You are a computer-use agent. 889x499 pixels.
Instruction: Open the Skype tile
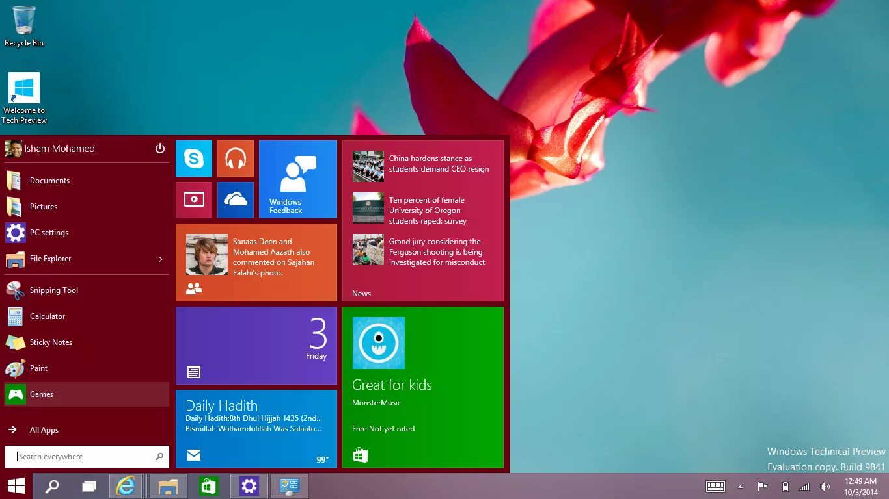[194, 159]
